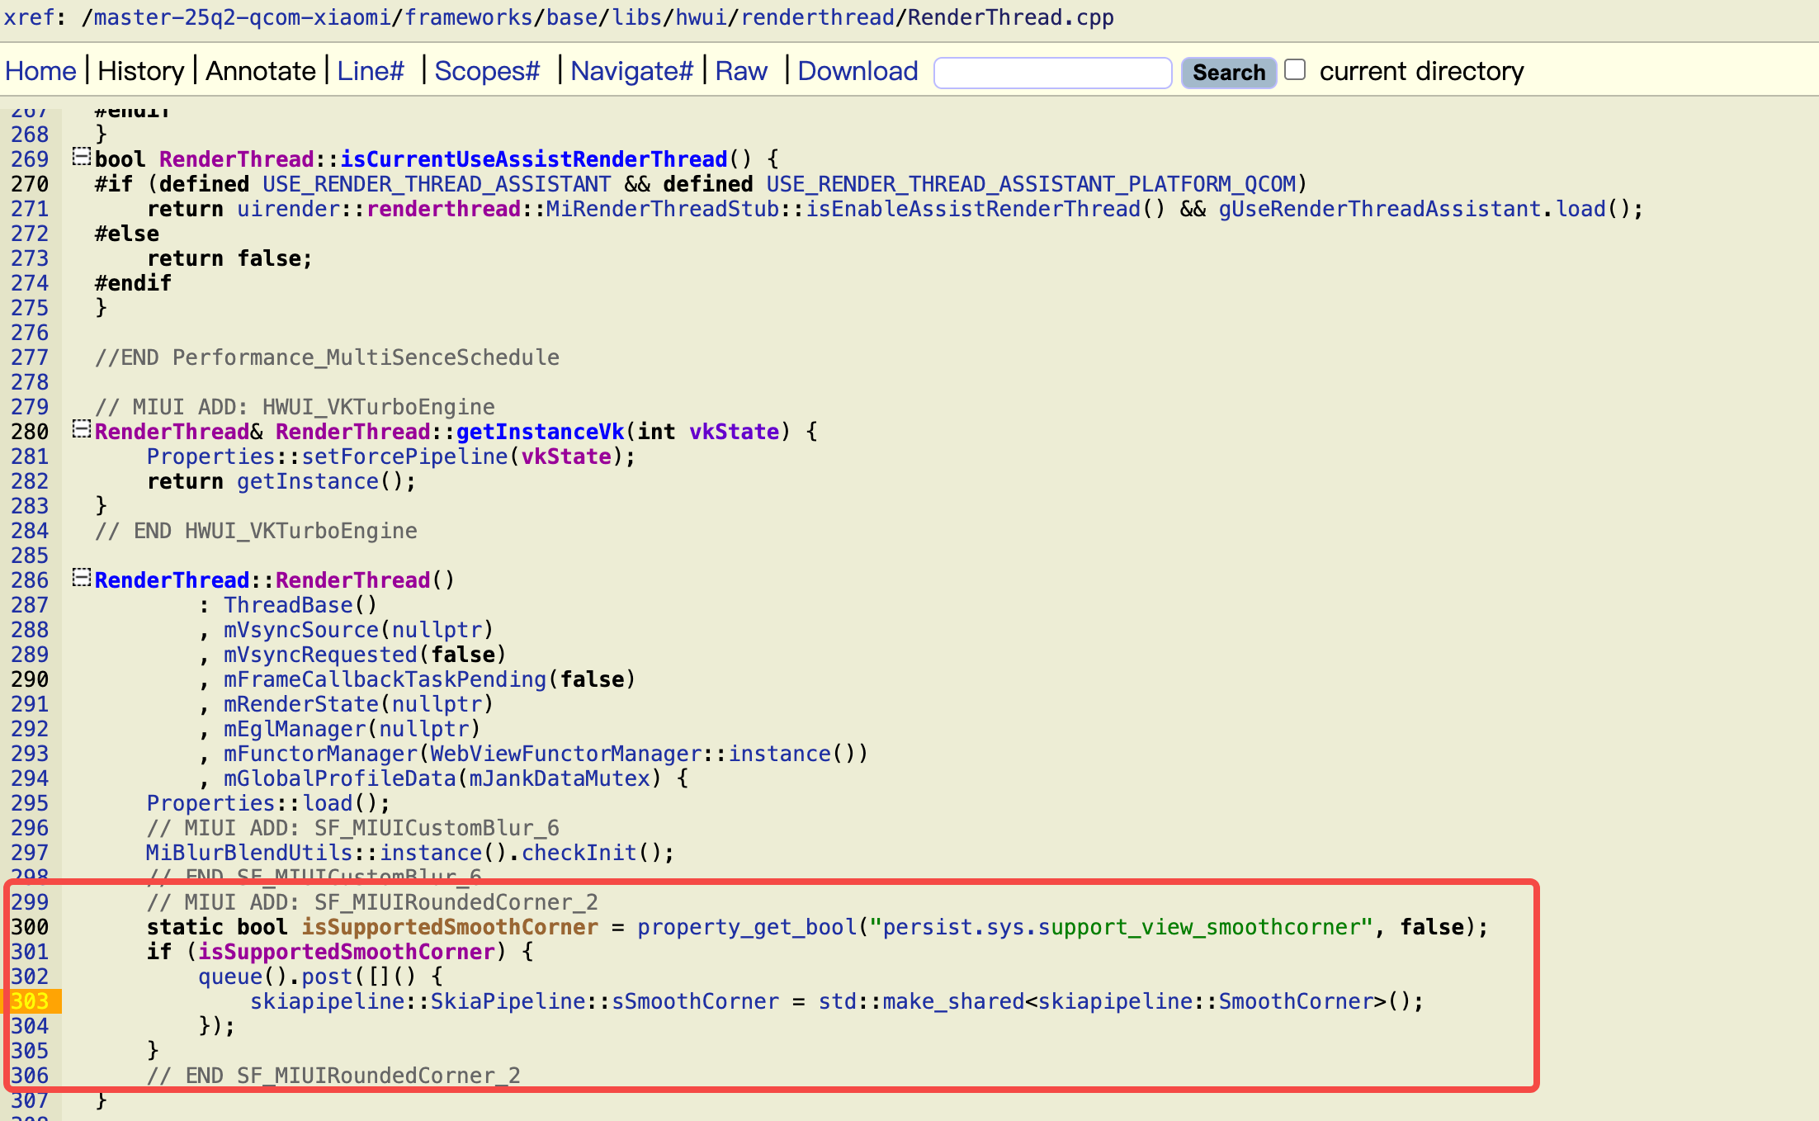Follow setForcePipeline symbol link
The height and width of the screenshot is (1121, 1819).
click(x=404, y=456)
